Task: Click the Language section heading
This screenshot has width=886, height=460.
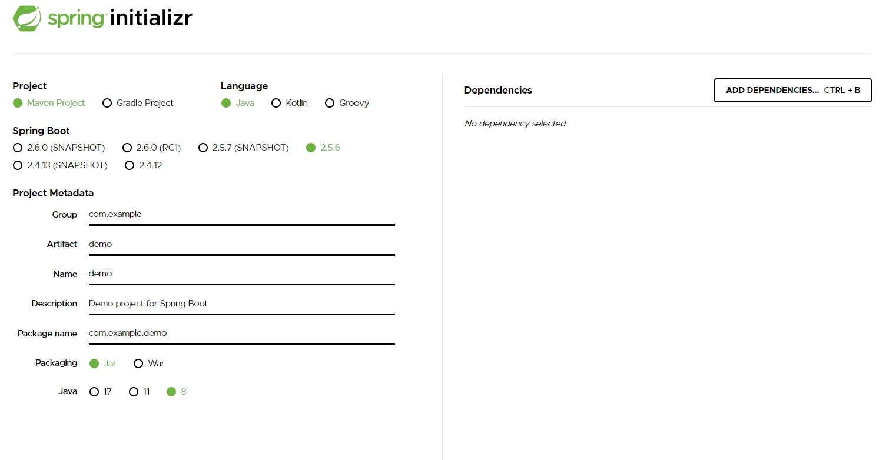Action: click(244, 86)
